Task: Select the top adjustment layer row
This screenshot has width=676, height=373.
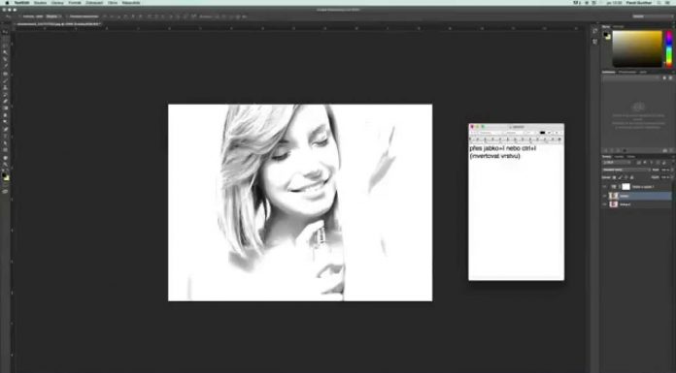Action: 637,187
